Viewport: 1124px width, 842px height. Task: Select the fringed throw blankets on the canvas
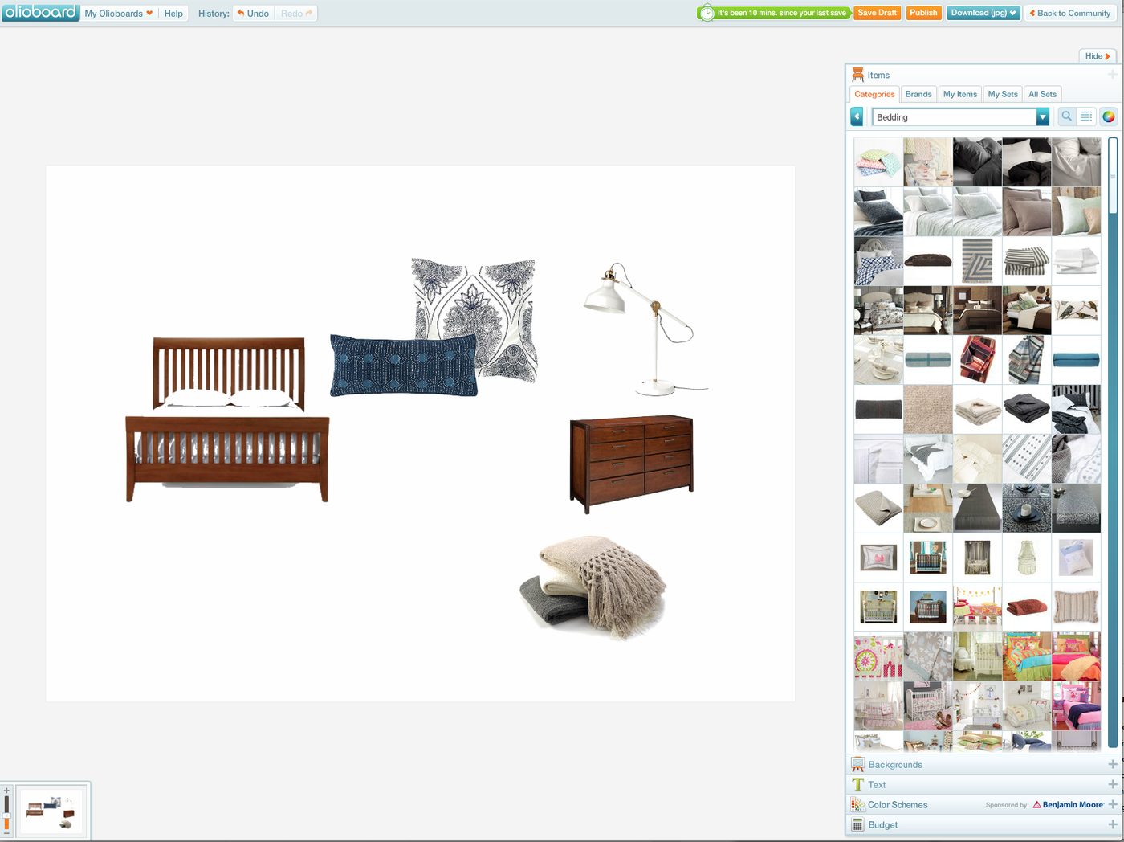point(593,587)
